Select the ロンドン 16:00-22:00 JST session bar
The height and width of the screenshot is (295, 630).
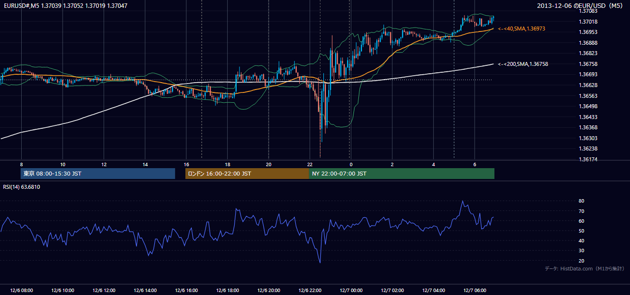click(x=247, y=174)
